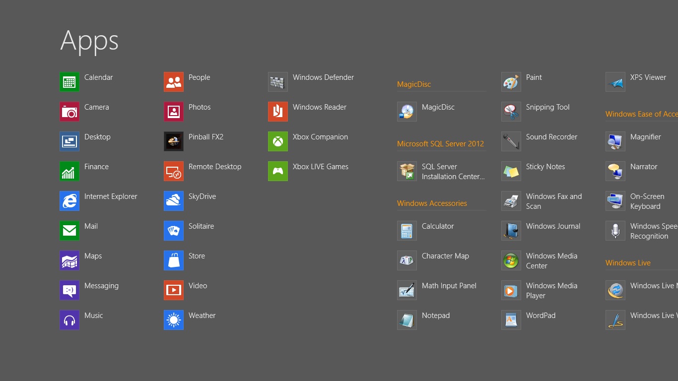Open On-Screen Keyboard icon
This screenshot has height=381, width=678.
(615, 201)
